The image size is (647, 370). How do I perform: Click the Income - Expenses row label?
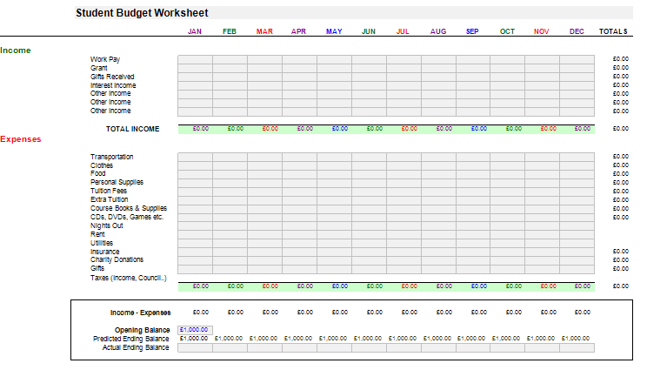tap(140, 312)
